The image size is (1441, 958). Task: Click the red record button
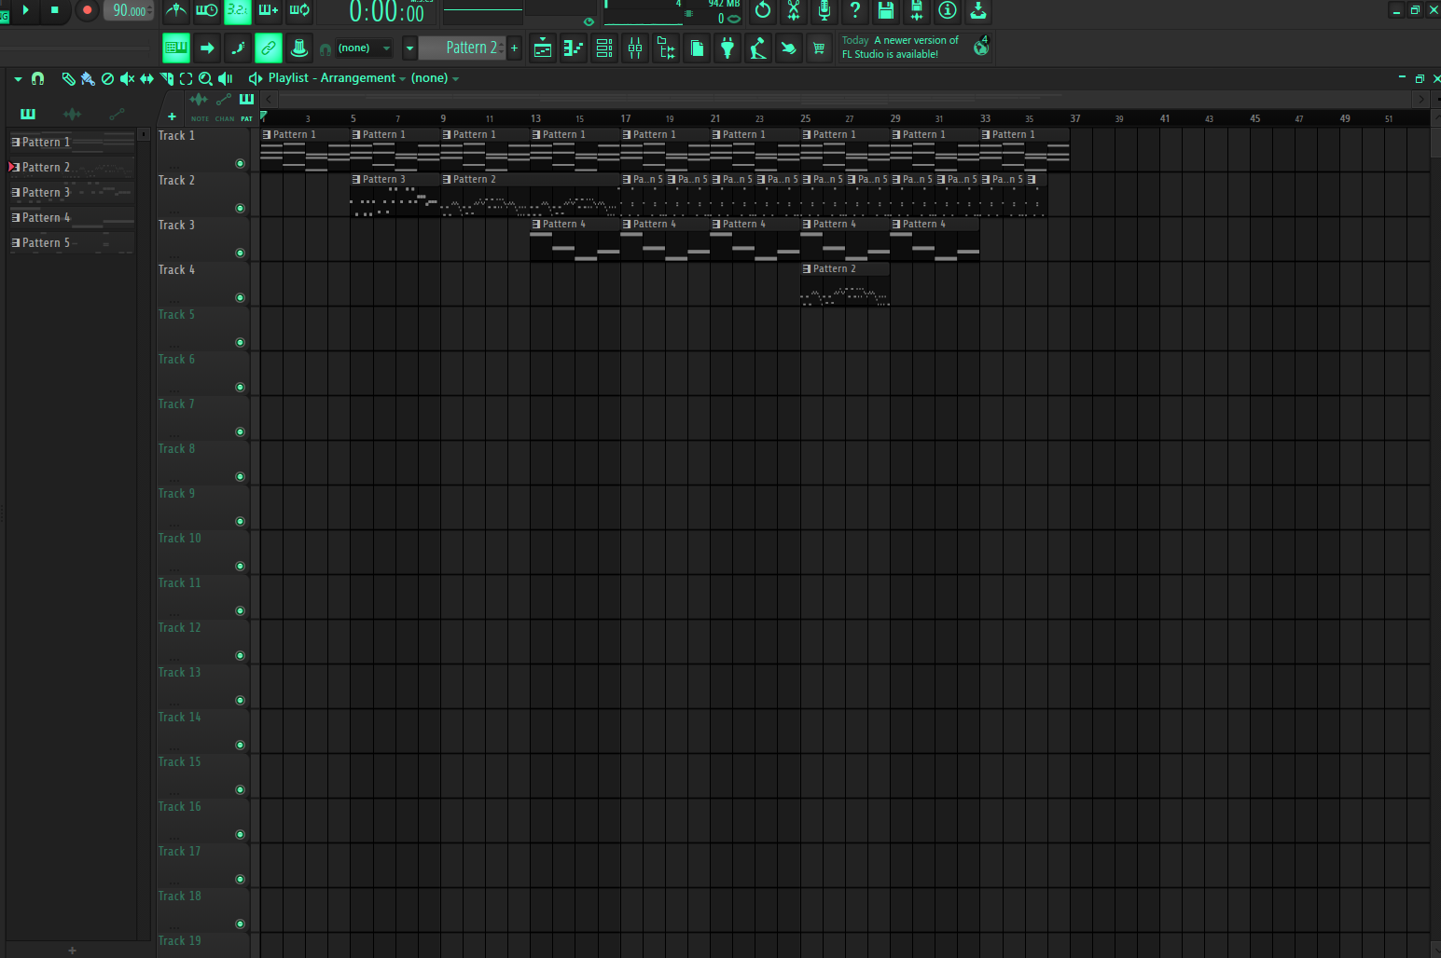coord(87,10)
